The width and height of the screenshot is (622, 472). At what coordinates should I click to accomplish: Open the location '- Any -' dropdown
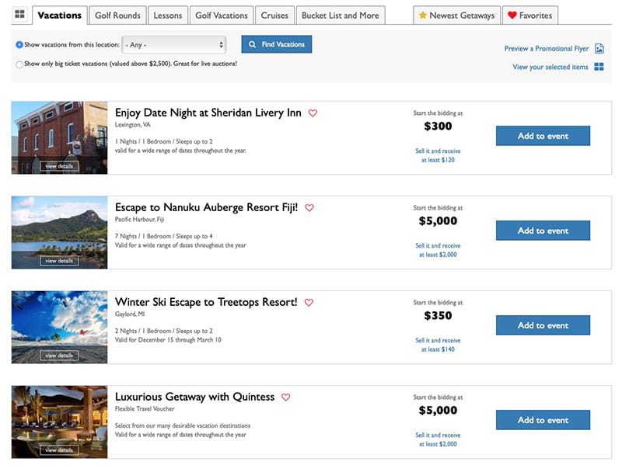[173, 45]
